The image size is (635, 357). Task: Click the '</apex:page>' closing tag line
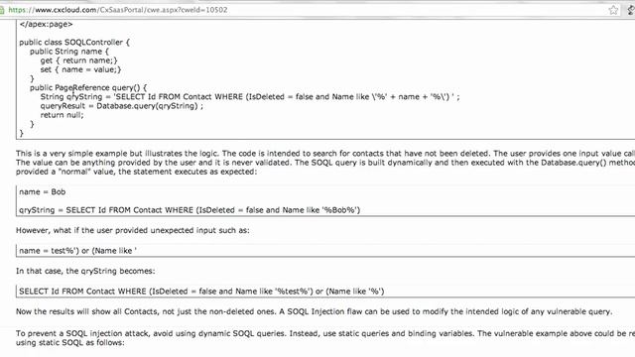tap(47, 24)
